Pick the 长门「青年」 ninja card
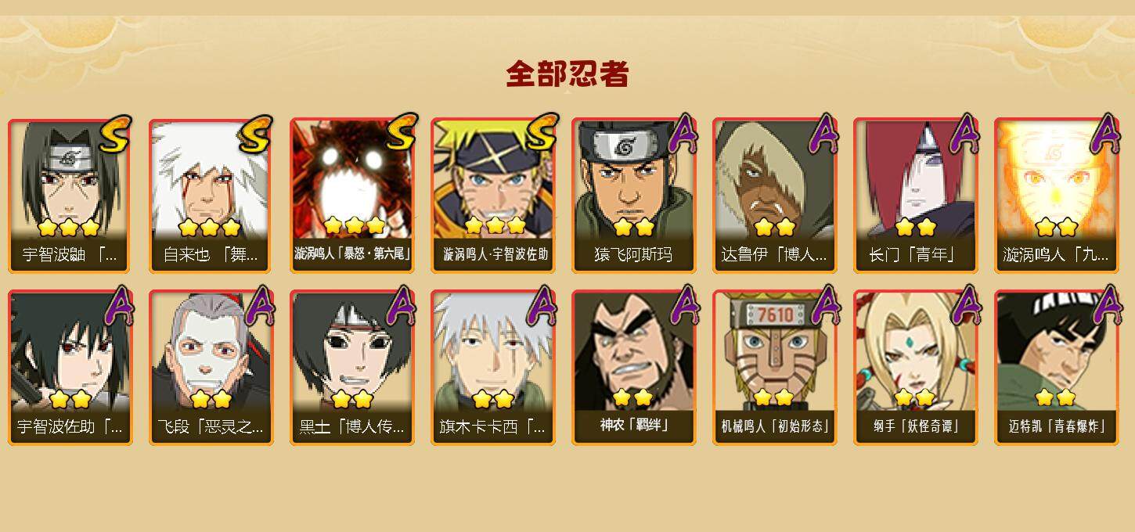 tap(916, 196)
